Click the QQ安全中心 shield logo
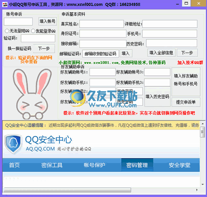The width and height of the screenshot is (207, 197). point(13,144)
